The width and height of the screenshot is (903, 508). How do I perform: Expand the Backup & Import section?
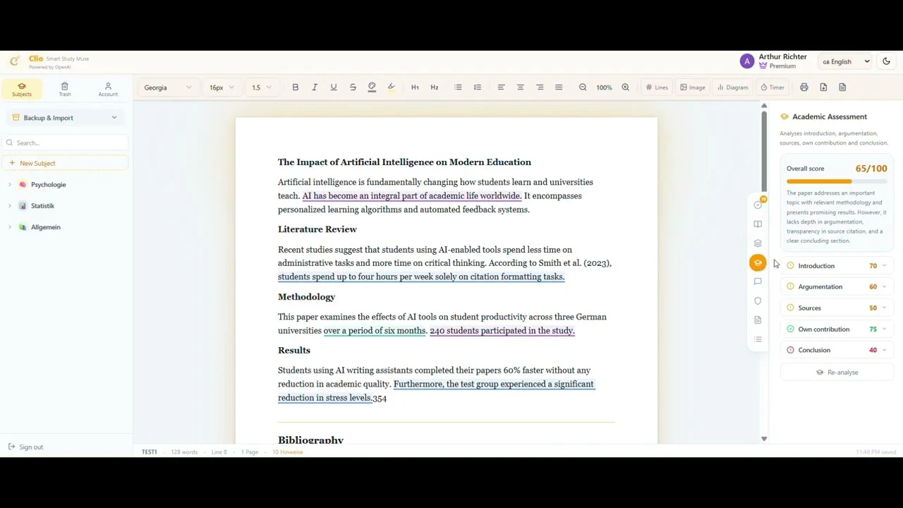[x=65, y=118]
